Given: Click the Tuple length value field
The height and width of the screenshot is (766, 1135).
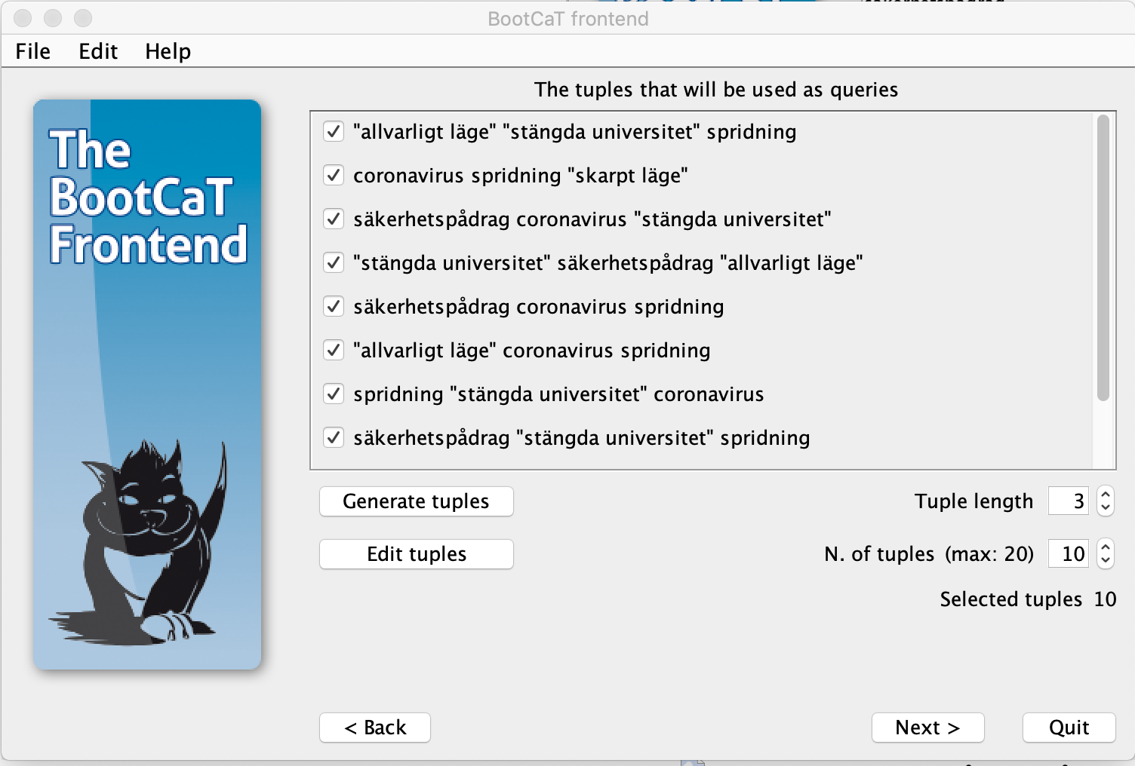Looking at the screenshot, I should coord(1069,501).
